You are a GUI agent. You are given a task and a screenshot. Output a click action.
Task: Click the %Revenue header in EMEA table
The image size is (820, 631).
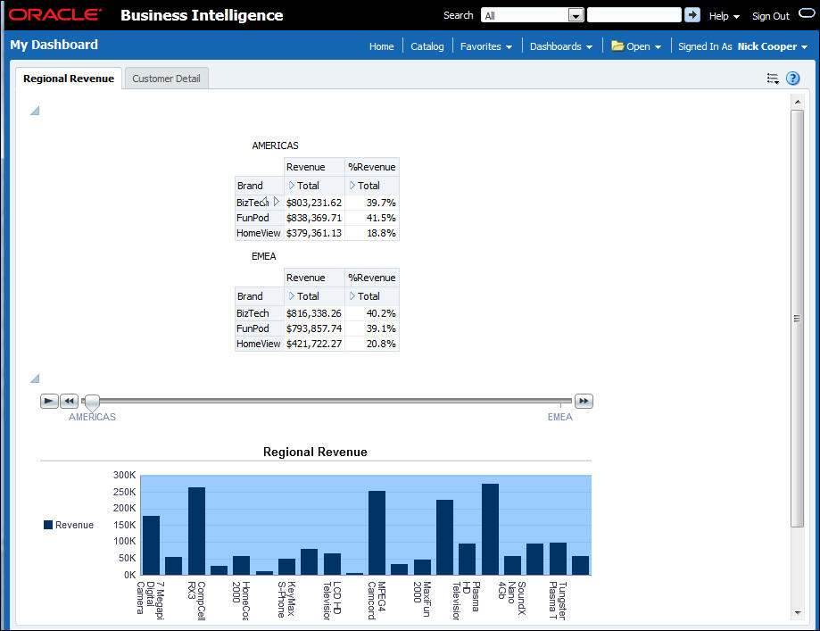click(x=372, y=278)
